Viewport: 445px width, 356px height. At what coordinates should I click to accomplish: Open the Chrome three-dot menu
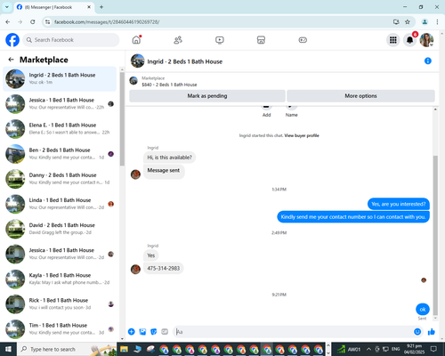tap(437, 21)
